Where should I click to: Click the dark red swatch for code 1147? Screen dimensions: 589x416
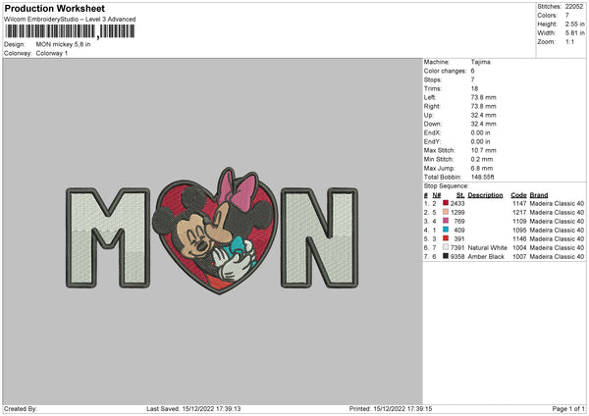(x=446, y=203)
